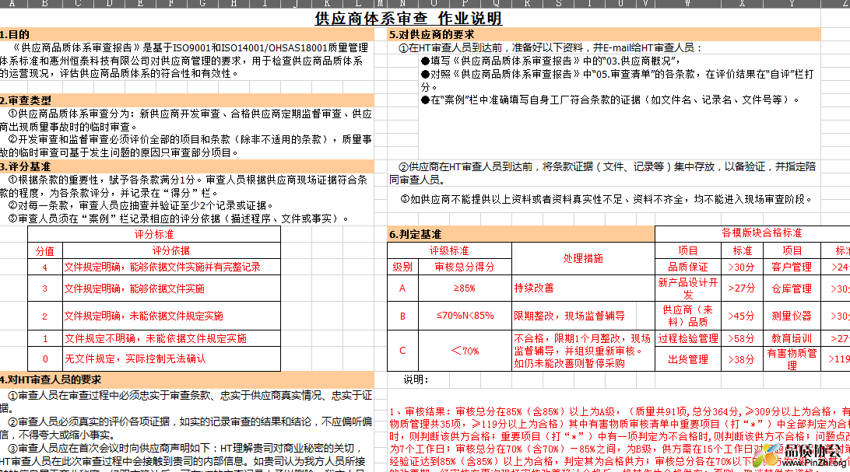Select the >38分 standard cell

[x=742, y=359]
